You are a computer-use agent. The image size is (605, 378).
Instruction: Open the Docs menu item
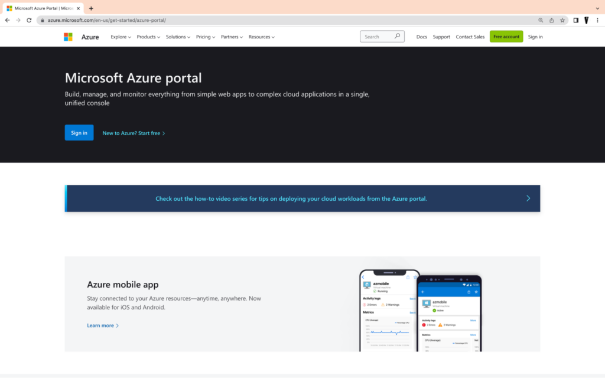(421, 37)
